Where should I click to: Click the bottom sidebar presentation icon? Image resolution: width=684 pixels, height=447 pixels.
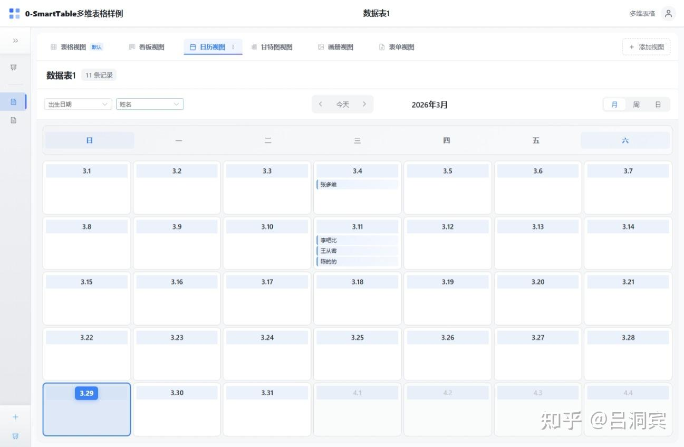point(15,436)
